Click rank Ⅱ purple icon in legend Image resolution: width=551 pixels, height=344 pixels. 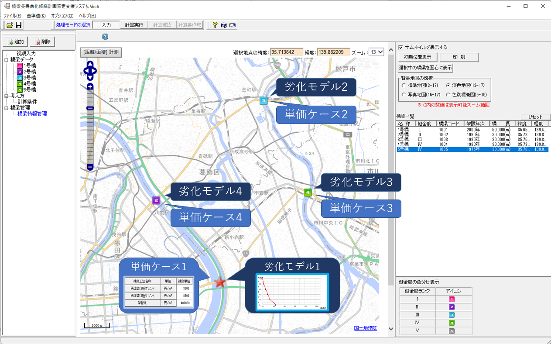coord(452,307)
